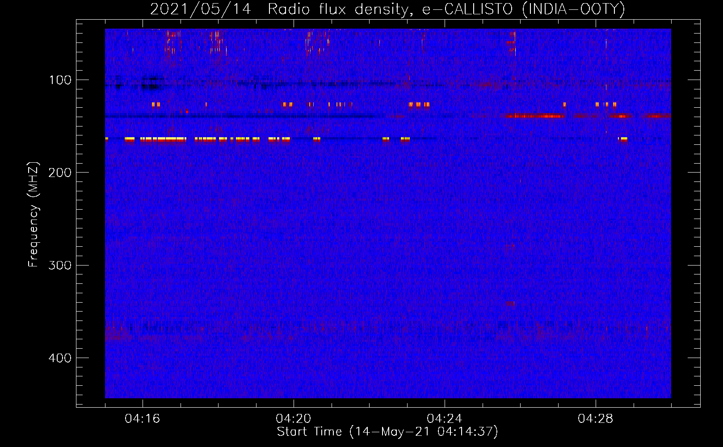Viewport: 723px width, 447px height.
Task: Click the "Start Time (14-May-21 04:14:37)" label
Action: click(x=387, y=432)
